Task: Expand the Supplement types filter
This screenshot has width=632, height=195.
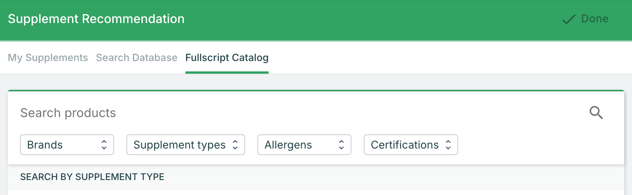Action: click(186, 145)
